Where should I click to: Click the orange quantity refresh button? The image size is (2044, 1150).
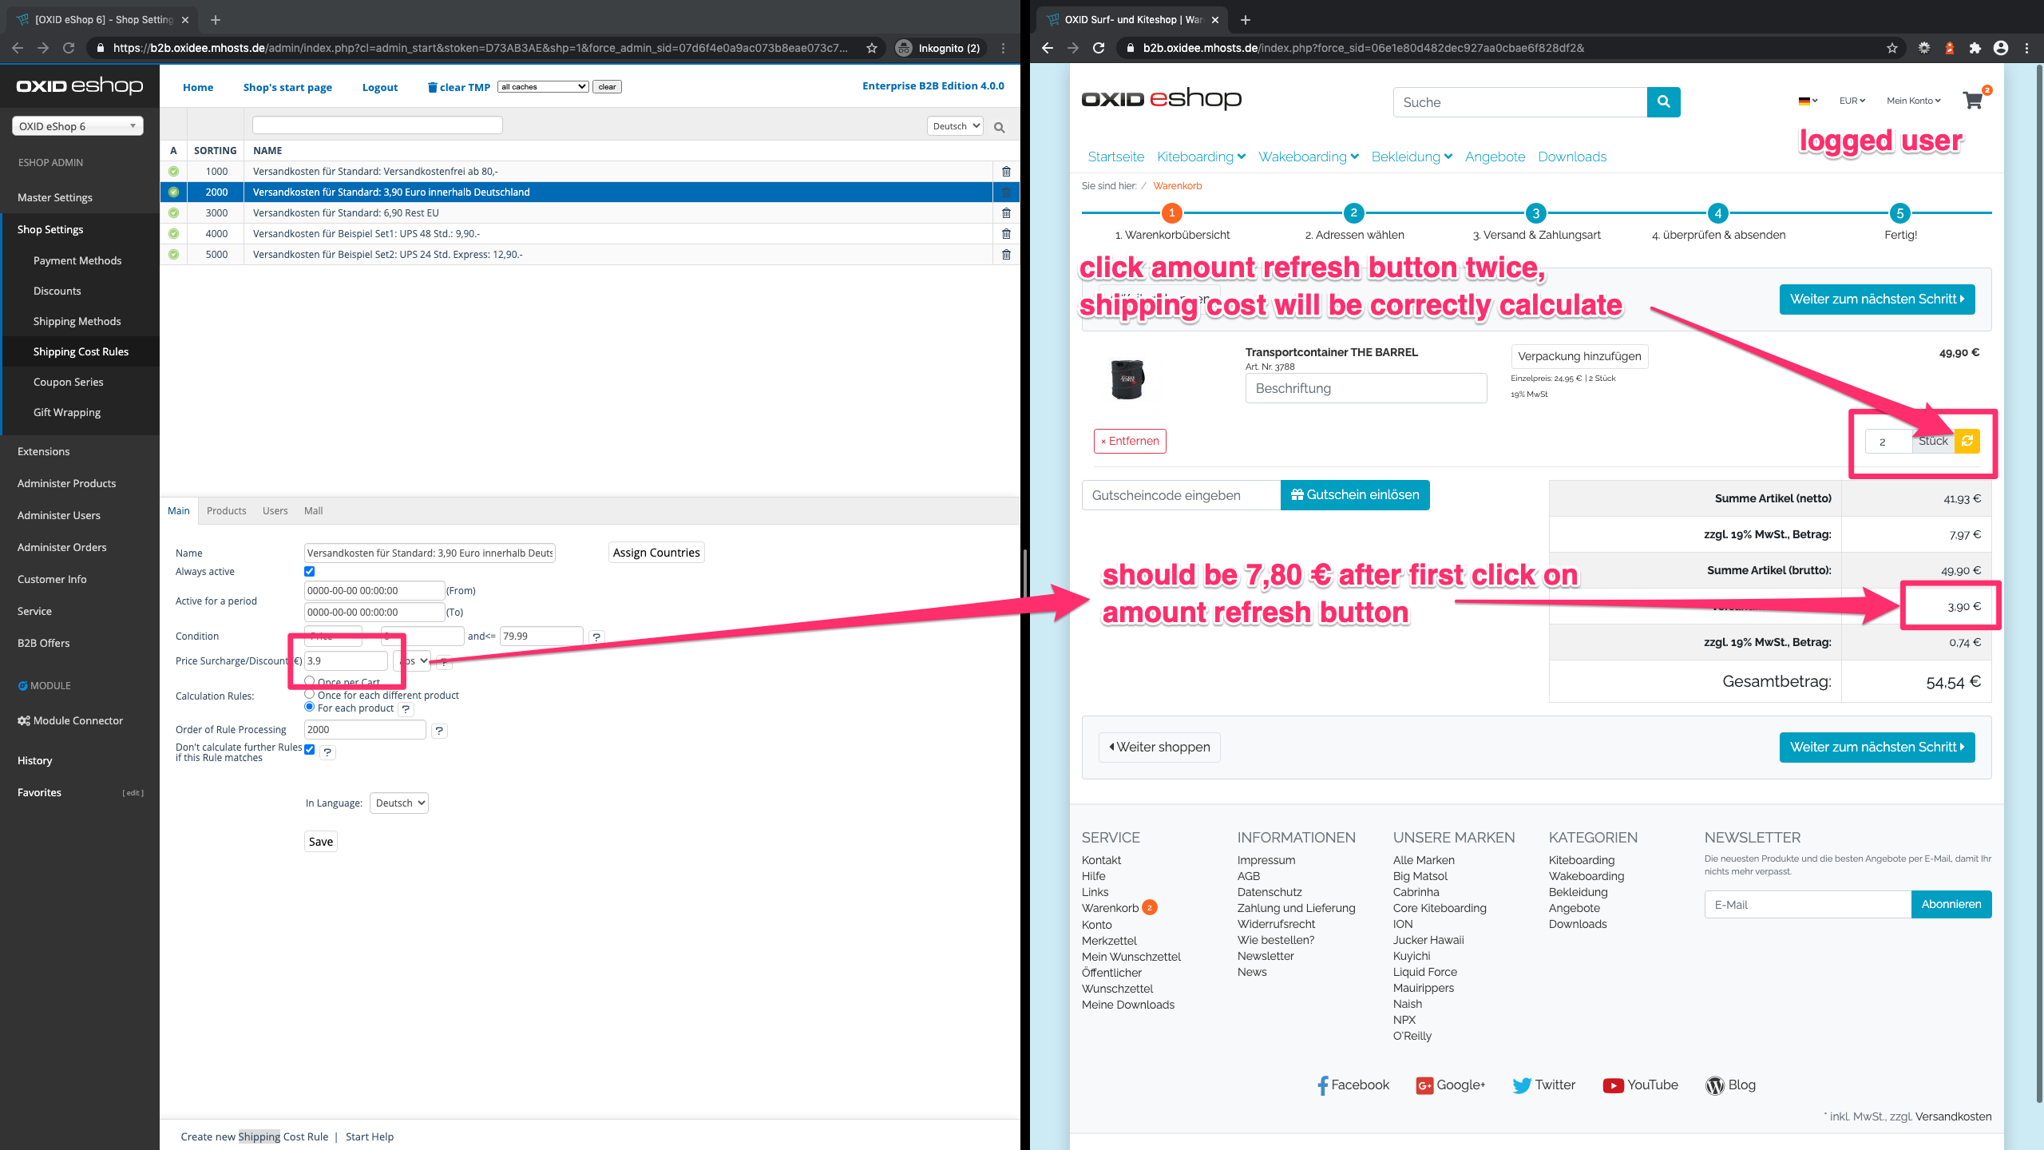point(1967,441)
